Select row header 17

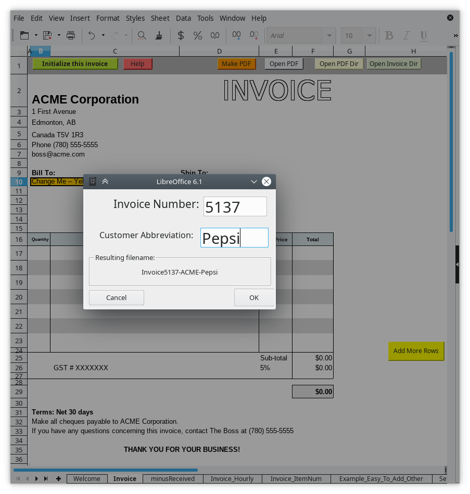pyautogui.click(x=19, y=253)
